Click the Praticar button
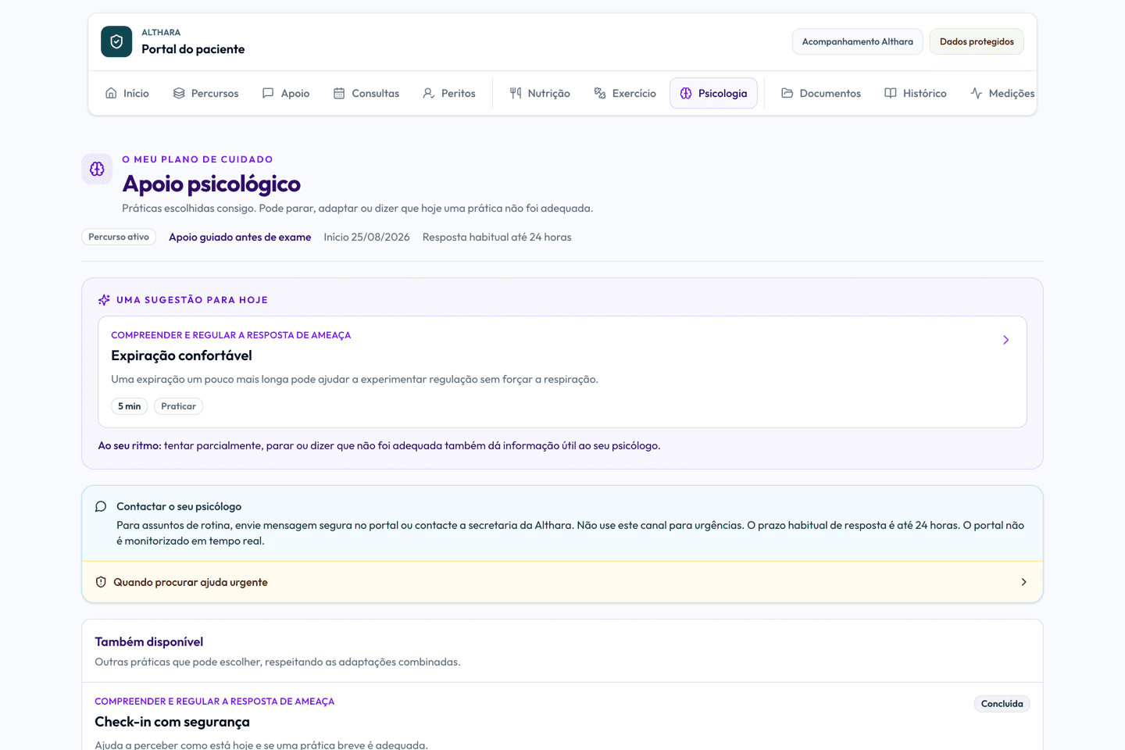Viewport: 1125px width, 750px height. (178, 406)
